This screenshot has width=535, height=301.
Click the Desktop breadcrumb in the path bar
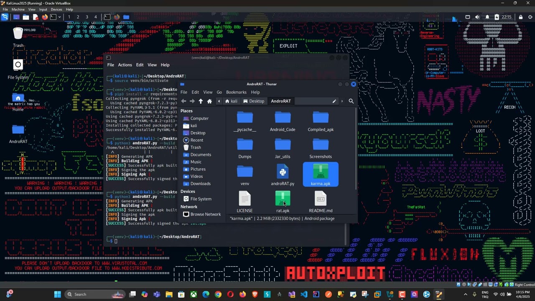coord(254,101)
